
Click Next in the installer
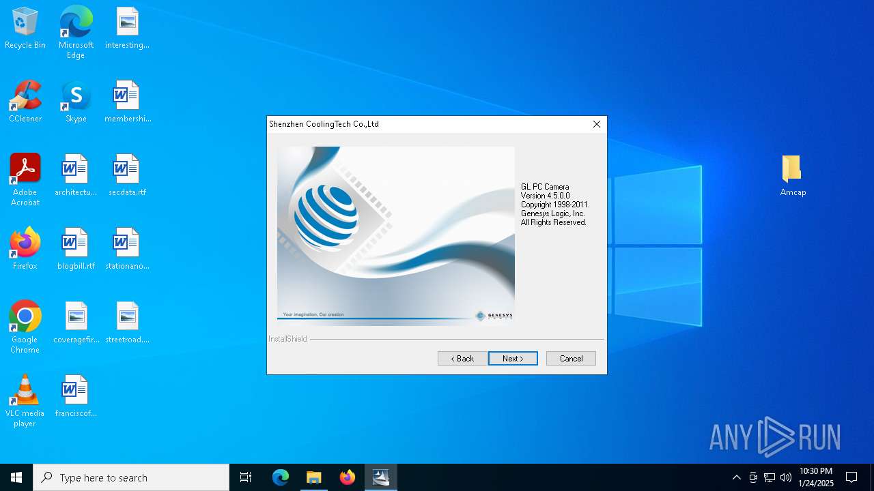click(513, 359)
